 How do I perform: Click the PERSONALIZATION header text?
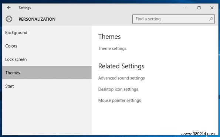37,19
